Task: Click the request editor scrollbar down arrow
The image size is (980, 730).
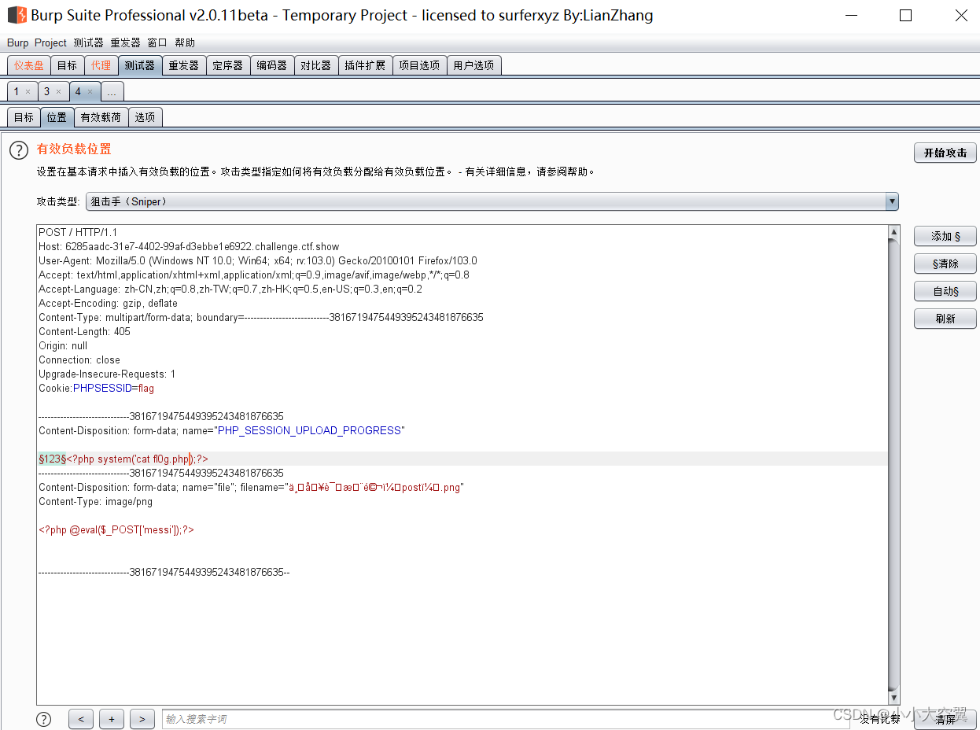Action: point(893,698)
